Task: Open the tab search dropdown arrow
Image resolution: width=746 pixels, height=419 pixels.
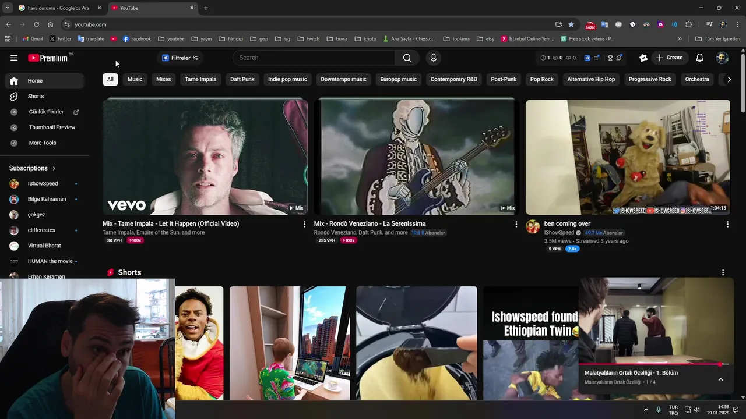Action: click(x=8, y=8)
